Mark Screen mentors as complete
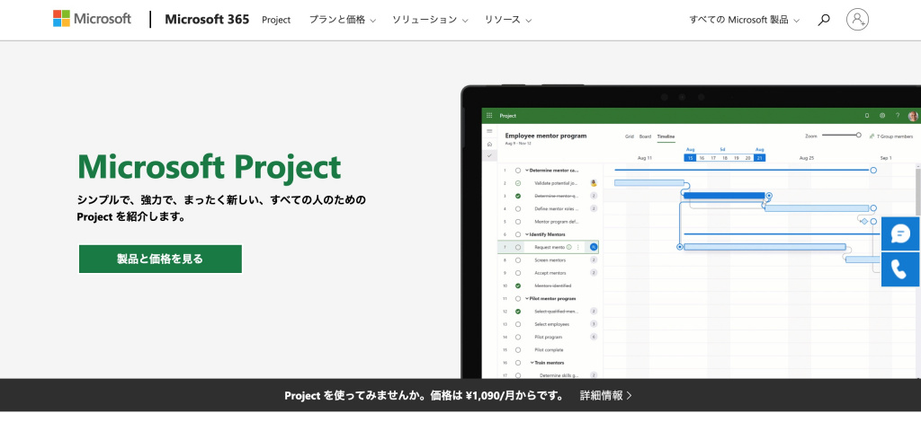 (518, 259)
